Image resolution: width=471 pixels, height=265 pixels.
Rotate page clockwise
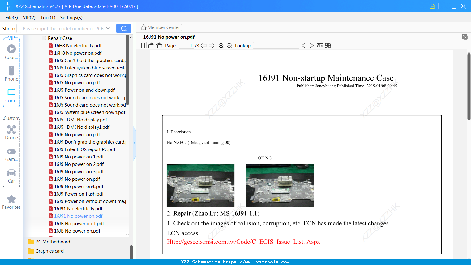coord(159,45)
